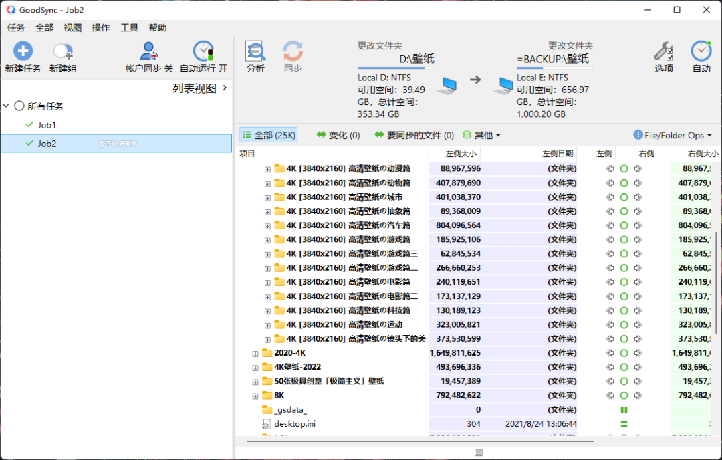The width and height of the screenshot is (722, 460).
Task: Switch to 变化 (0) filter tab
Action: (338, 135)
